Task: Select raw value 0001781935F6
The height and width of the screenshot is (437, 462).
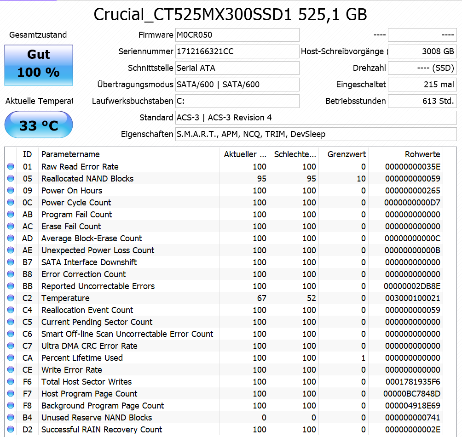Action: (x=413, y=382)
